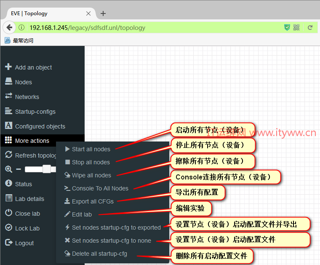Click the minus sign beside the zoom slider
This screenshot has height=265, width=320.
(x=19, y=169)
